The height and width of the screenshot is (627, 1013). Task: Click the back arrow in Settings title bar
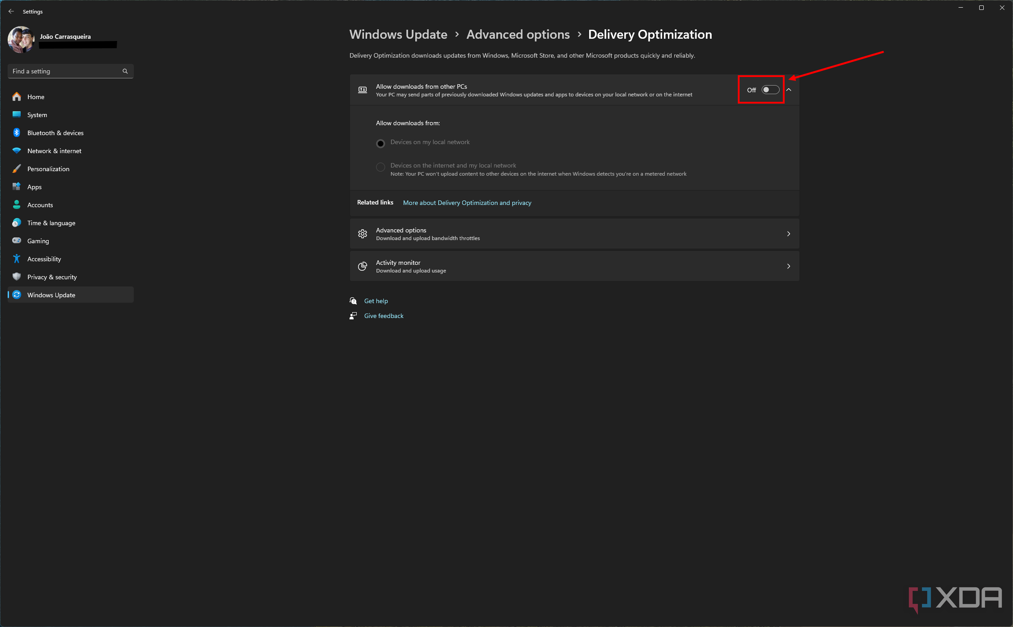click(11, 11)
